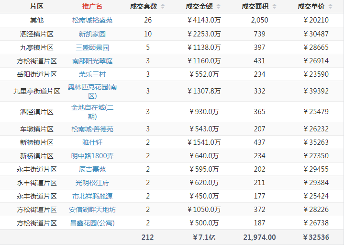
Task: Open the 雅仕轩 project link
Action: pos(92,142)
